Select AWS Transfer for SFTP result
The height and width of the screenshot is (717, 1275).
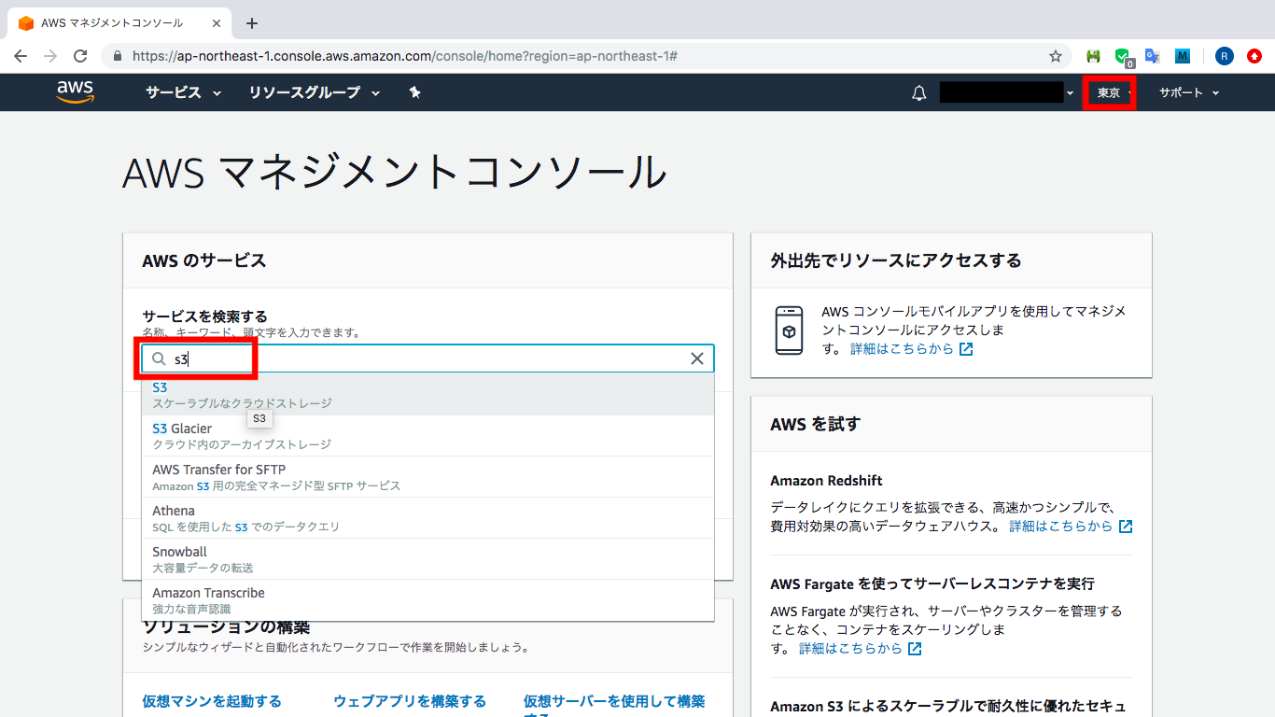tap(427, 477)
